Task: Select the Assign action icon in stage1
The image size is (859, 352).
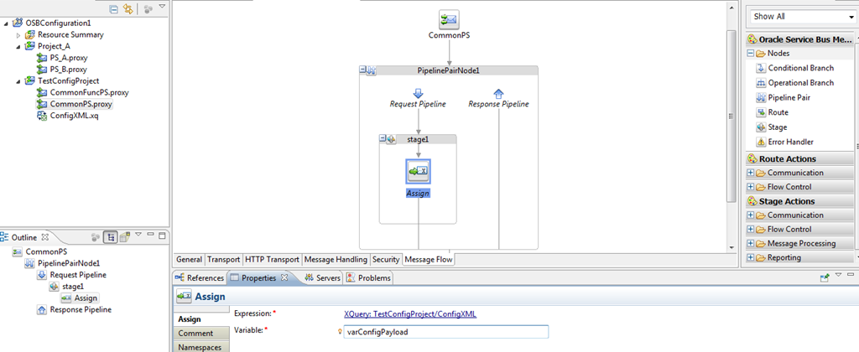Action: [x=418, y=172]
